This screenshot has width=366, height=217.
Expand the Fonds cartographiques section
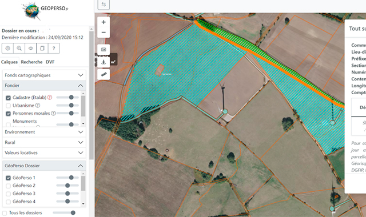tap(44, 75)
